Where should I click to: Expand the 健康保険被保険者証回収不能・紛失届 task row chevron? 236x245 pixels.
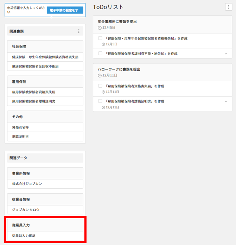226,54
